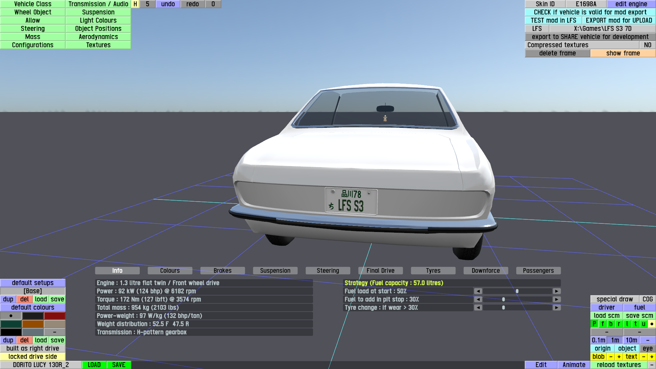Click EXPORT mod for UPLOAD
656x369 pixels.
click(x=619, y=20)
